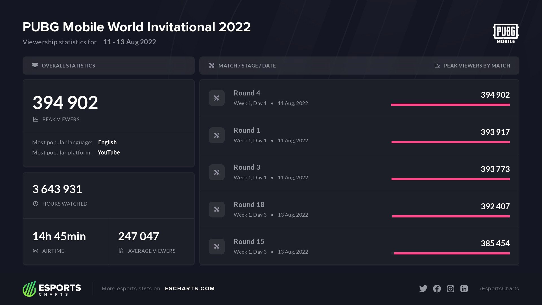542x305 pixels.
Task: Open the LinkedIn social icon
Action: 464,289
